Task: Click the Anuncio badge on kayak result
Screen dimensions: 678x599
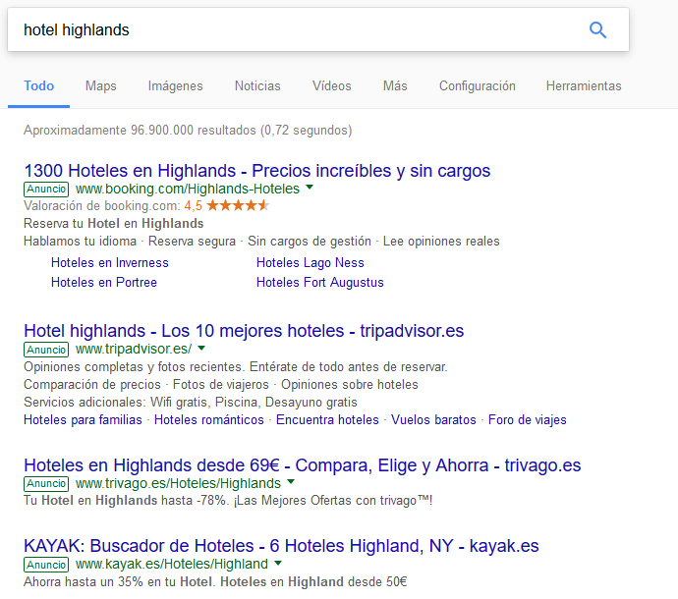Action: pyautogui.click(x=46, y=565)
